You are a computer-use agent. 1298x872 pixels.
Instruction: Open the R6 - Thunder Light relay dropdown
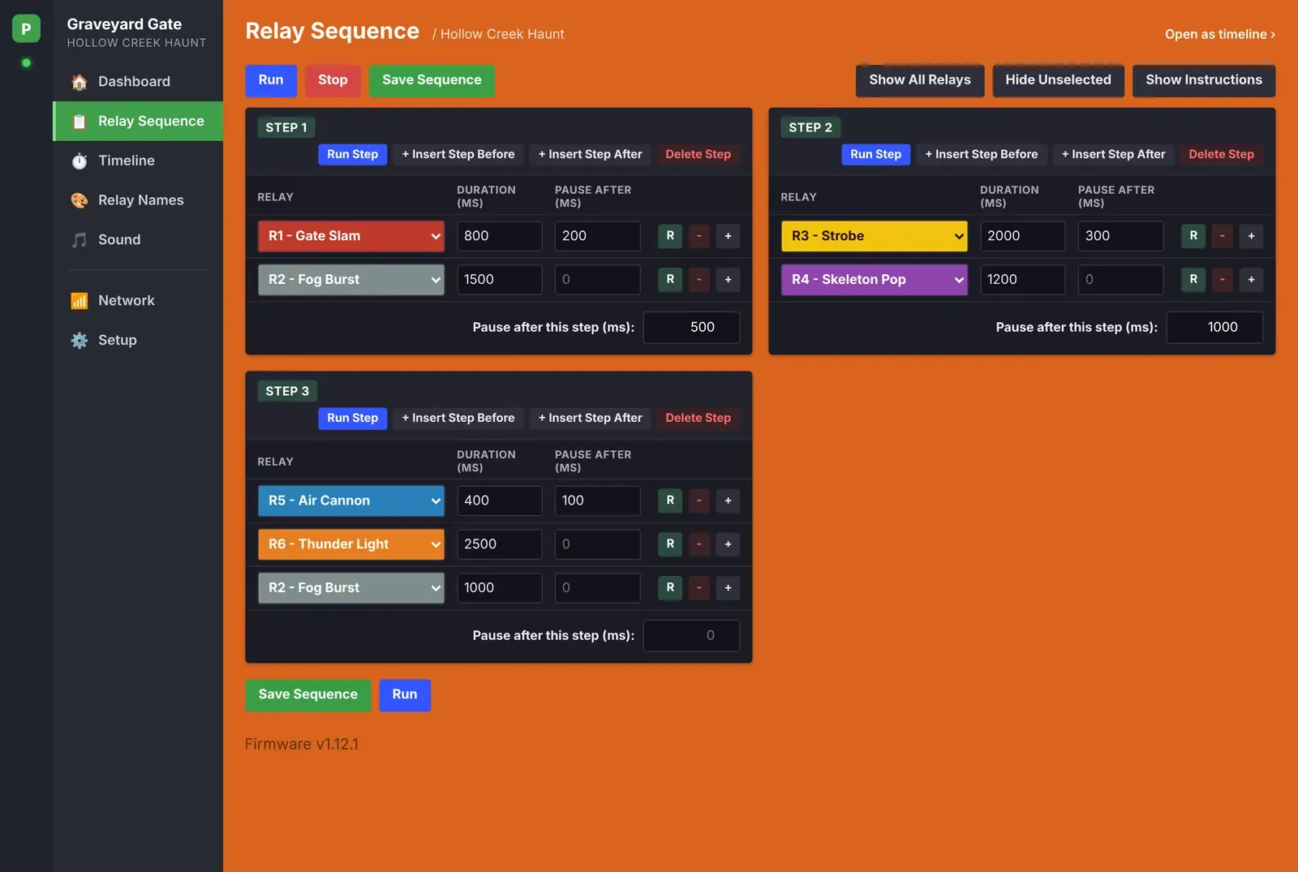tap(351, 544)
